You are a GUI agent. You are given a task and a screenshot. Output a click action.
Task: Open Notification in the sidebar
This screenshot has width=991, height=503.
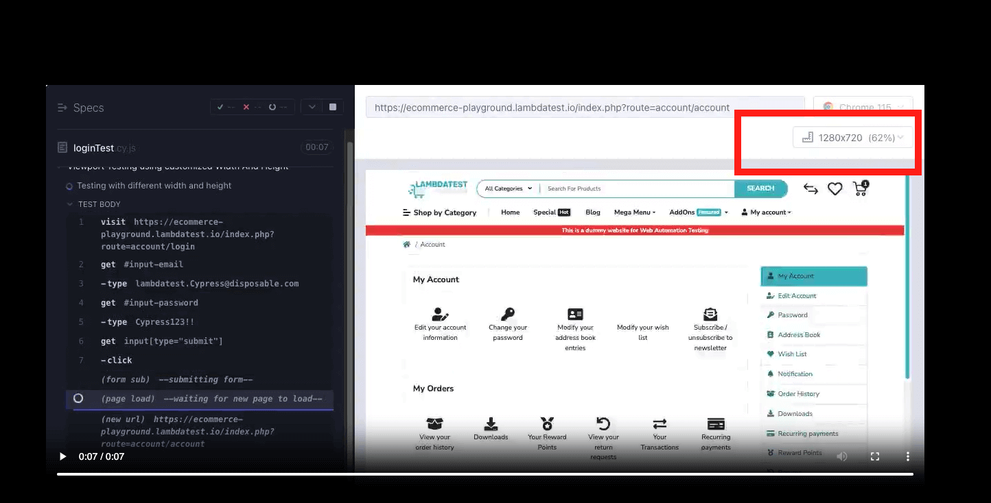point(814,374)
